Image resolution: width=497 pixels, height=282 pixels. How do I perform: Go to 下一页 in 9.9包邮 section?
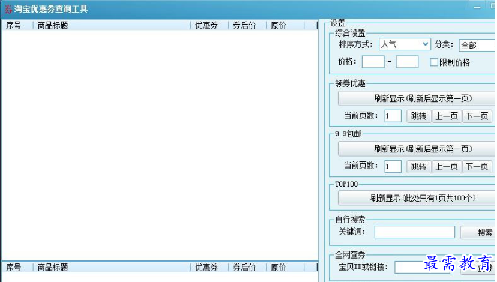click(477, 166)
